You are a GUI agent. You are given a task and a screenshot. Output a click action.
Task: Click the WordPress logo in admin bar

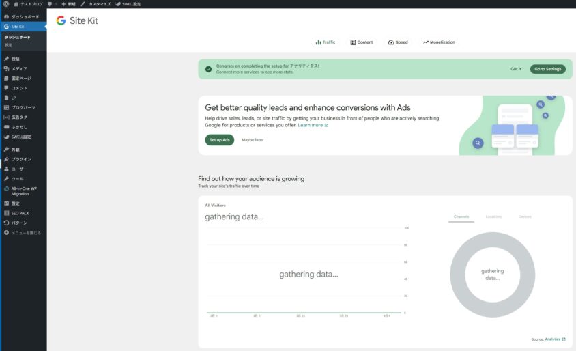[x=5, y=4]
